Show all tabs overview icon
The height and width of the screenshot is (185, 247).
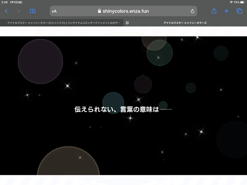(239, 11)
